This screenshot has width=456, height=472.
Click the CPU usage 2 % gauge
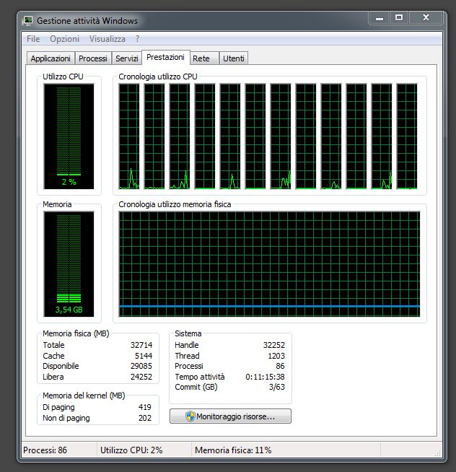[x=69, y=136]
